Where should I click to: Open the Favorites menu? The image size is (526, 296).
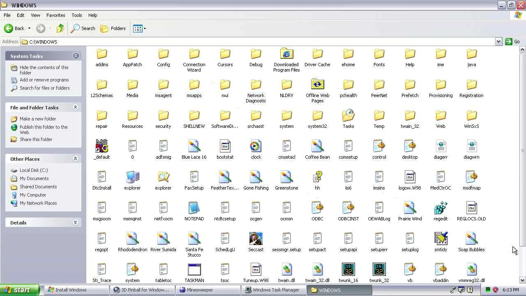point(56,15)
